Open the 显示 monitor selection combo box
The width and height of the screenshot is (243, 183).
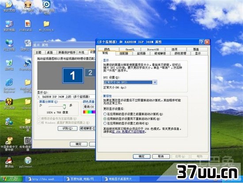(67, 97)
